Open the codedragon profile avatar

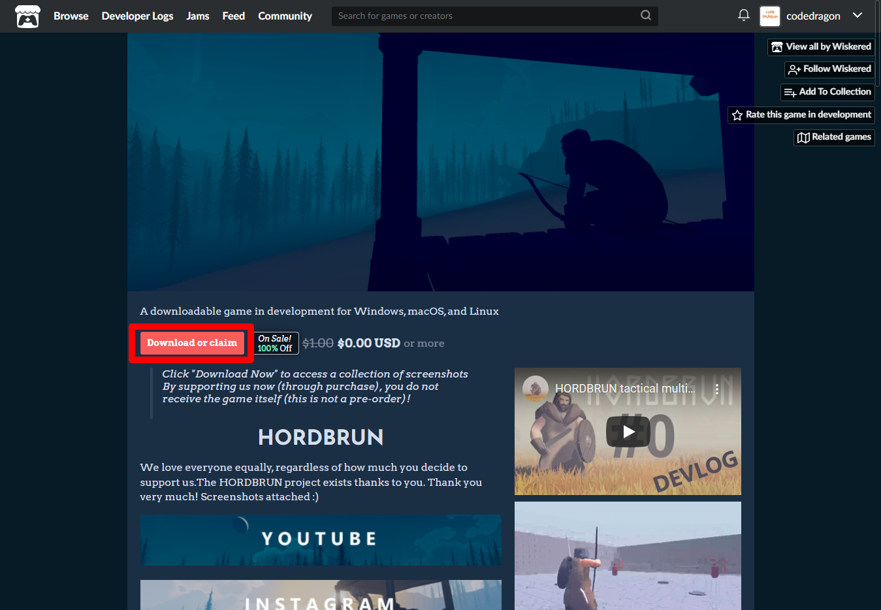click(x=770, y=16)
